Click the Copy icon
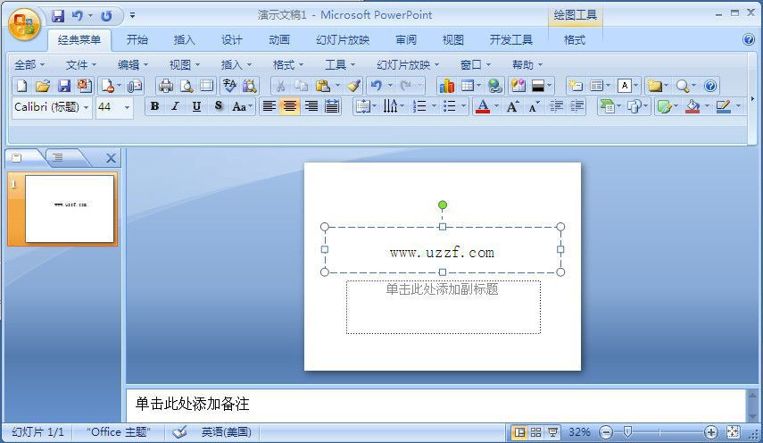Viewport: 763px width, 443px height. point(302,86)
